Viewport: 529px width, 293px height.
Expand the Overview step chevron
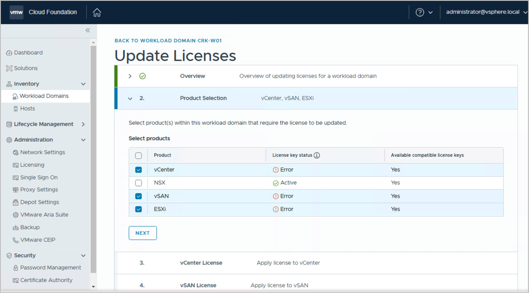pos(130,76)
